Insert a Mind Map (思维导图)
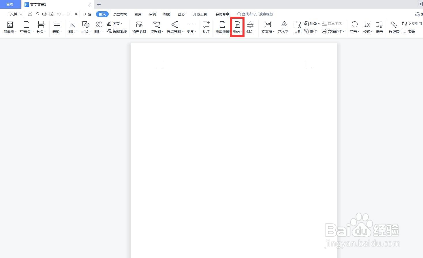423x258 pixels. click(175, 27)
